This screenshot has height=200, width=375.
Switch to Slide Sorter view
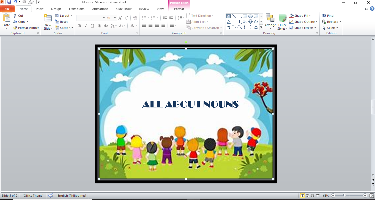coord(308,196)
